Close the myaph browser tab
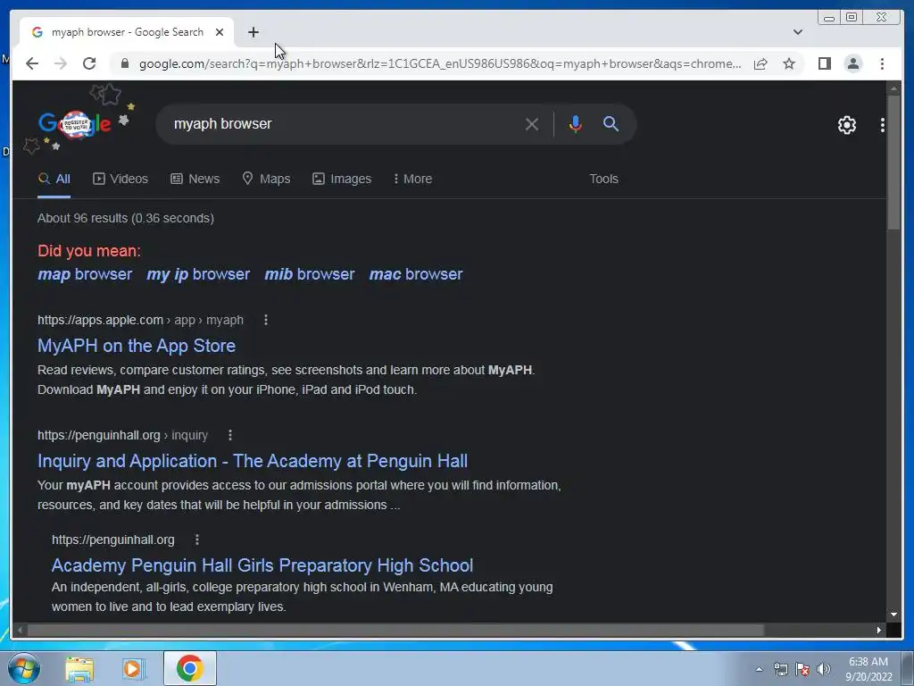Screen dimensions: 914x686 (220, 32)
